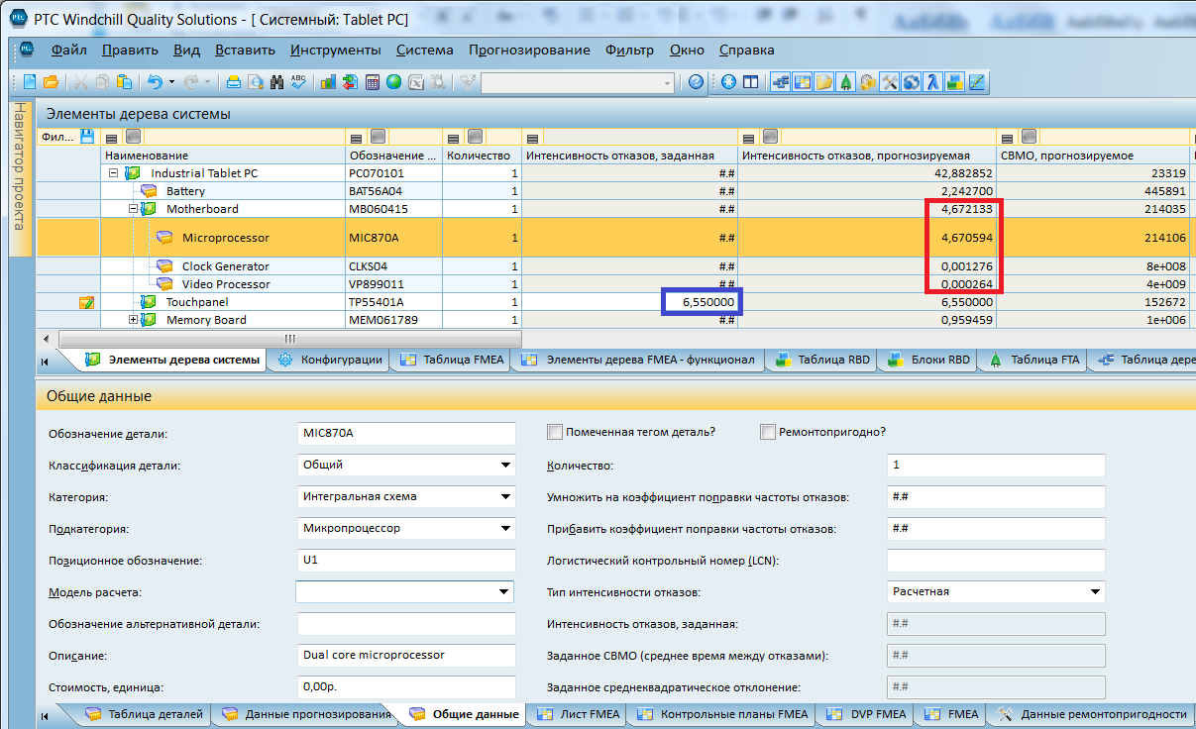This screenshot has width=1196, height=729.
Task: Open the 'Прогнозирование' menu
Action: coord(529,50)
